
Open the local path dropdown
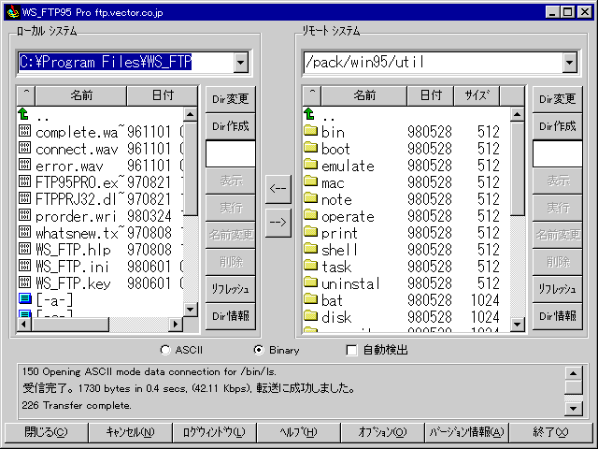241,62
